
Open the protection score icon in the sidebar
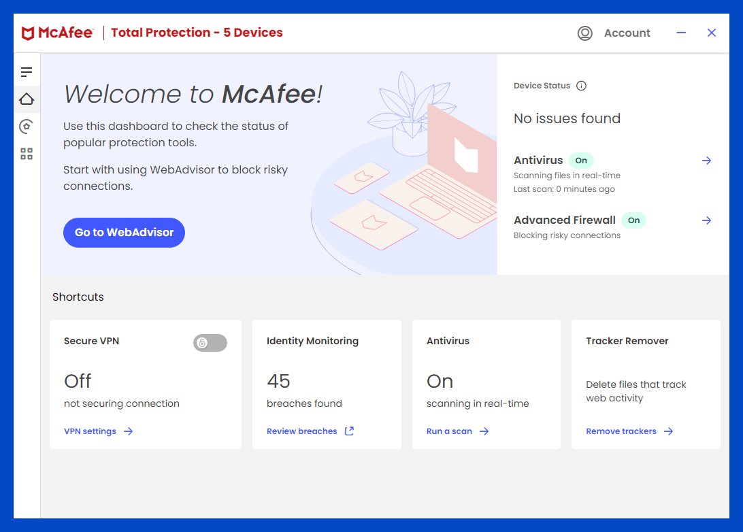(27, 126)
